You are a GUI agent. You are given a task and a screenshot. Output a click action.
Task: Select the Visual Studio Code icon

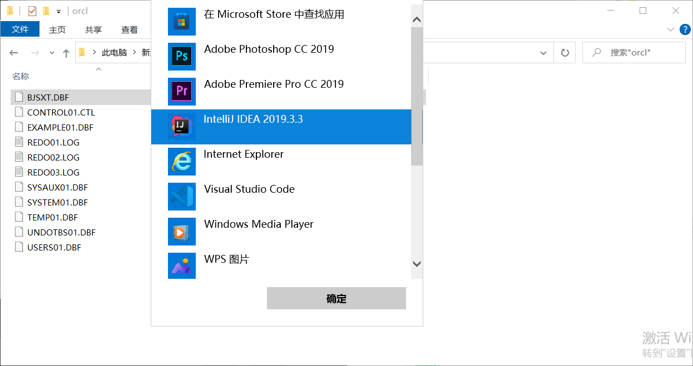(x=182, y=197)
